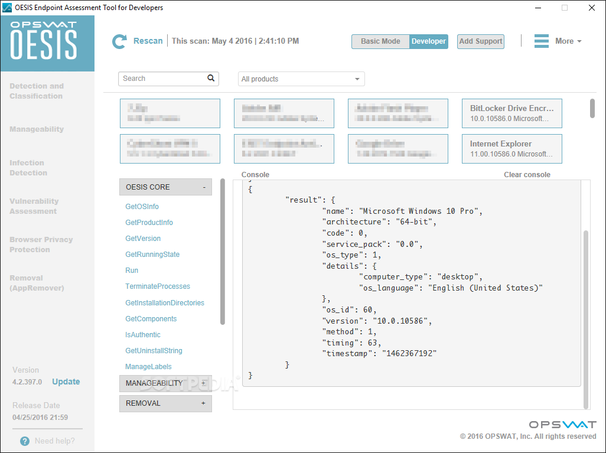
Task: Click the Need help question mark icon
Action: click(25, 441)
